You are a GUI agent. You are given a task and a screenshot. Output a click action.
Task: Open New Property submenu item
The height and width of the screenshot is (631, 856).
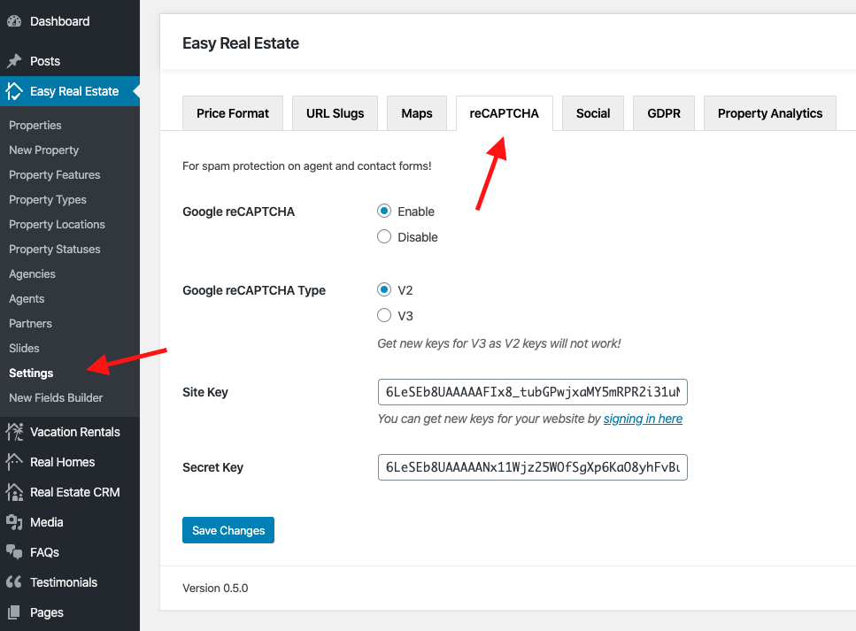(x=43, y=150)
